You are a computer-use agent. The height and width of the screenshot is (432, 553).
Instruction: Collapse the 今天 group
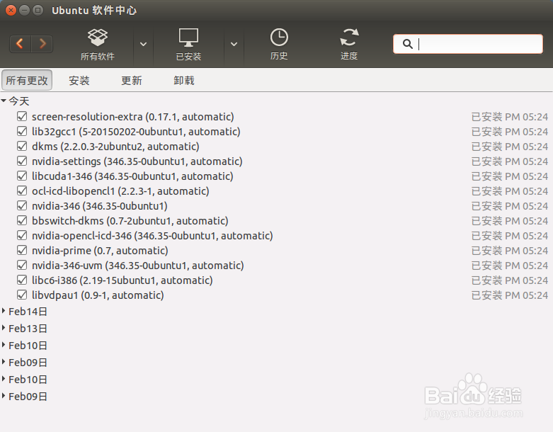[x=4, y=101]
